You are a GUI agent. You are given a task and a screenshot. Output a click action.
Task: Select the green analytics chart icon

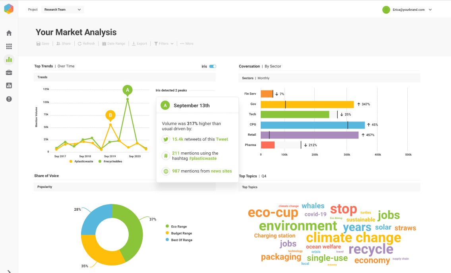8,59
